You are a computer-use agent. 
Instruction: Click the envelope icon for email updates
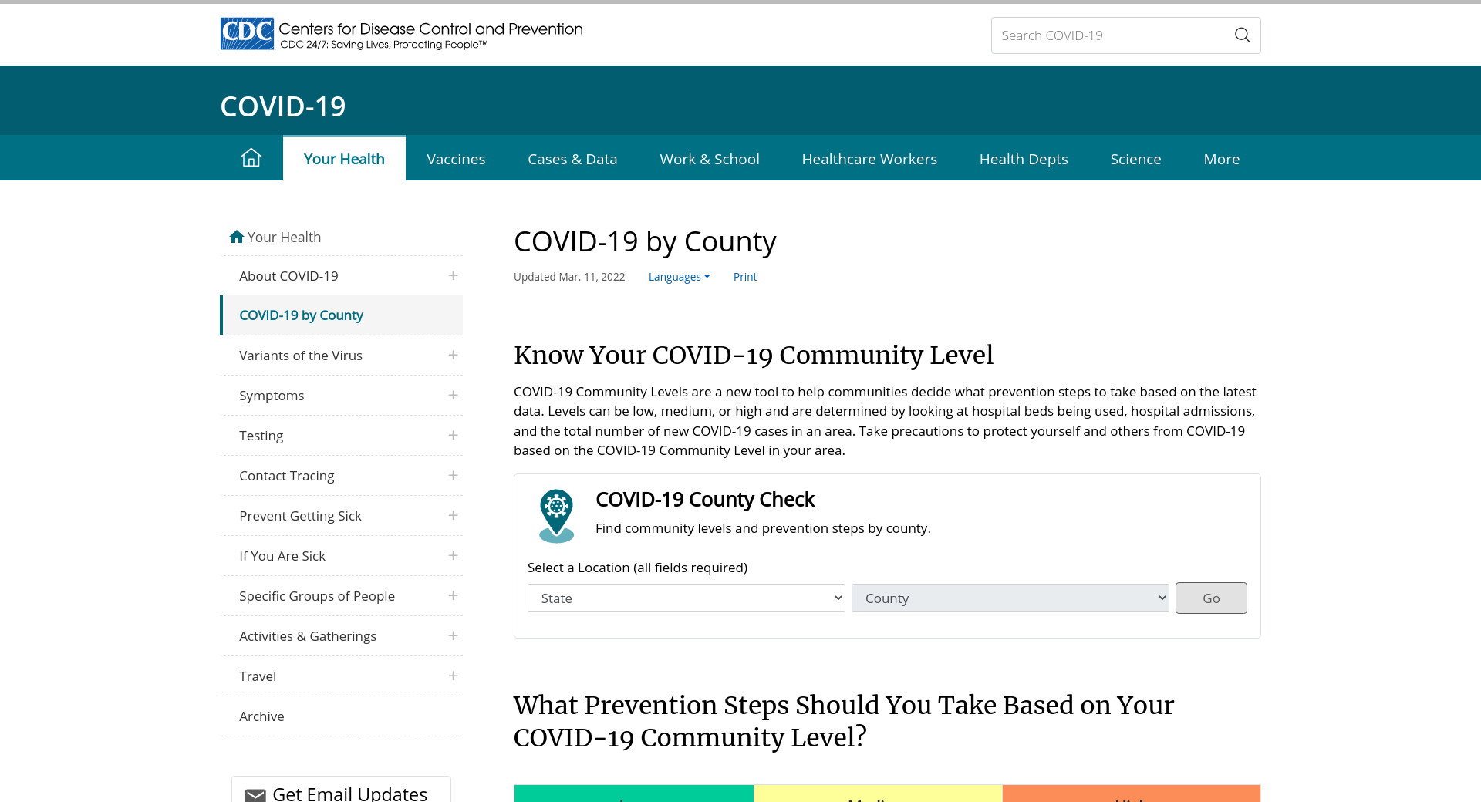(255, 794)
